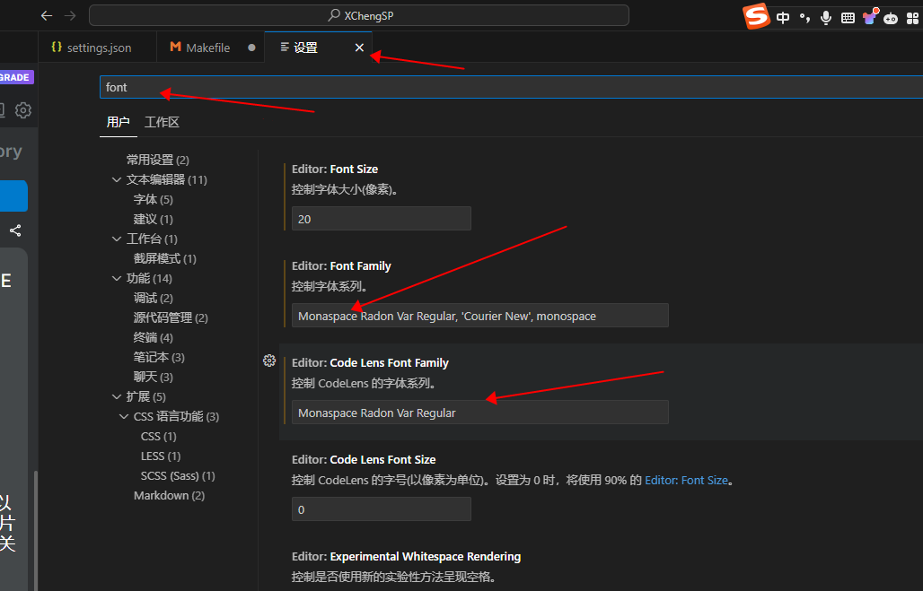The width and height of the screenshot is (923, 591).
Task: Close the 设置 tab
Action: (359, 48)
